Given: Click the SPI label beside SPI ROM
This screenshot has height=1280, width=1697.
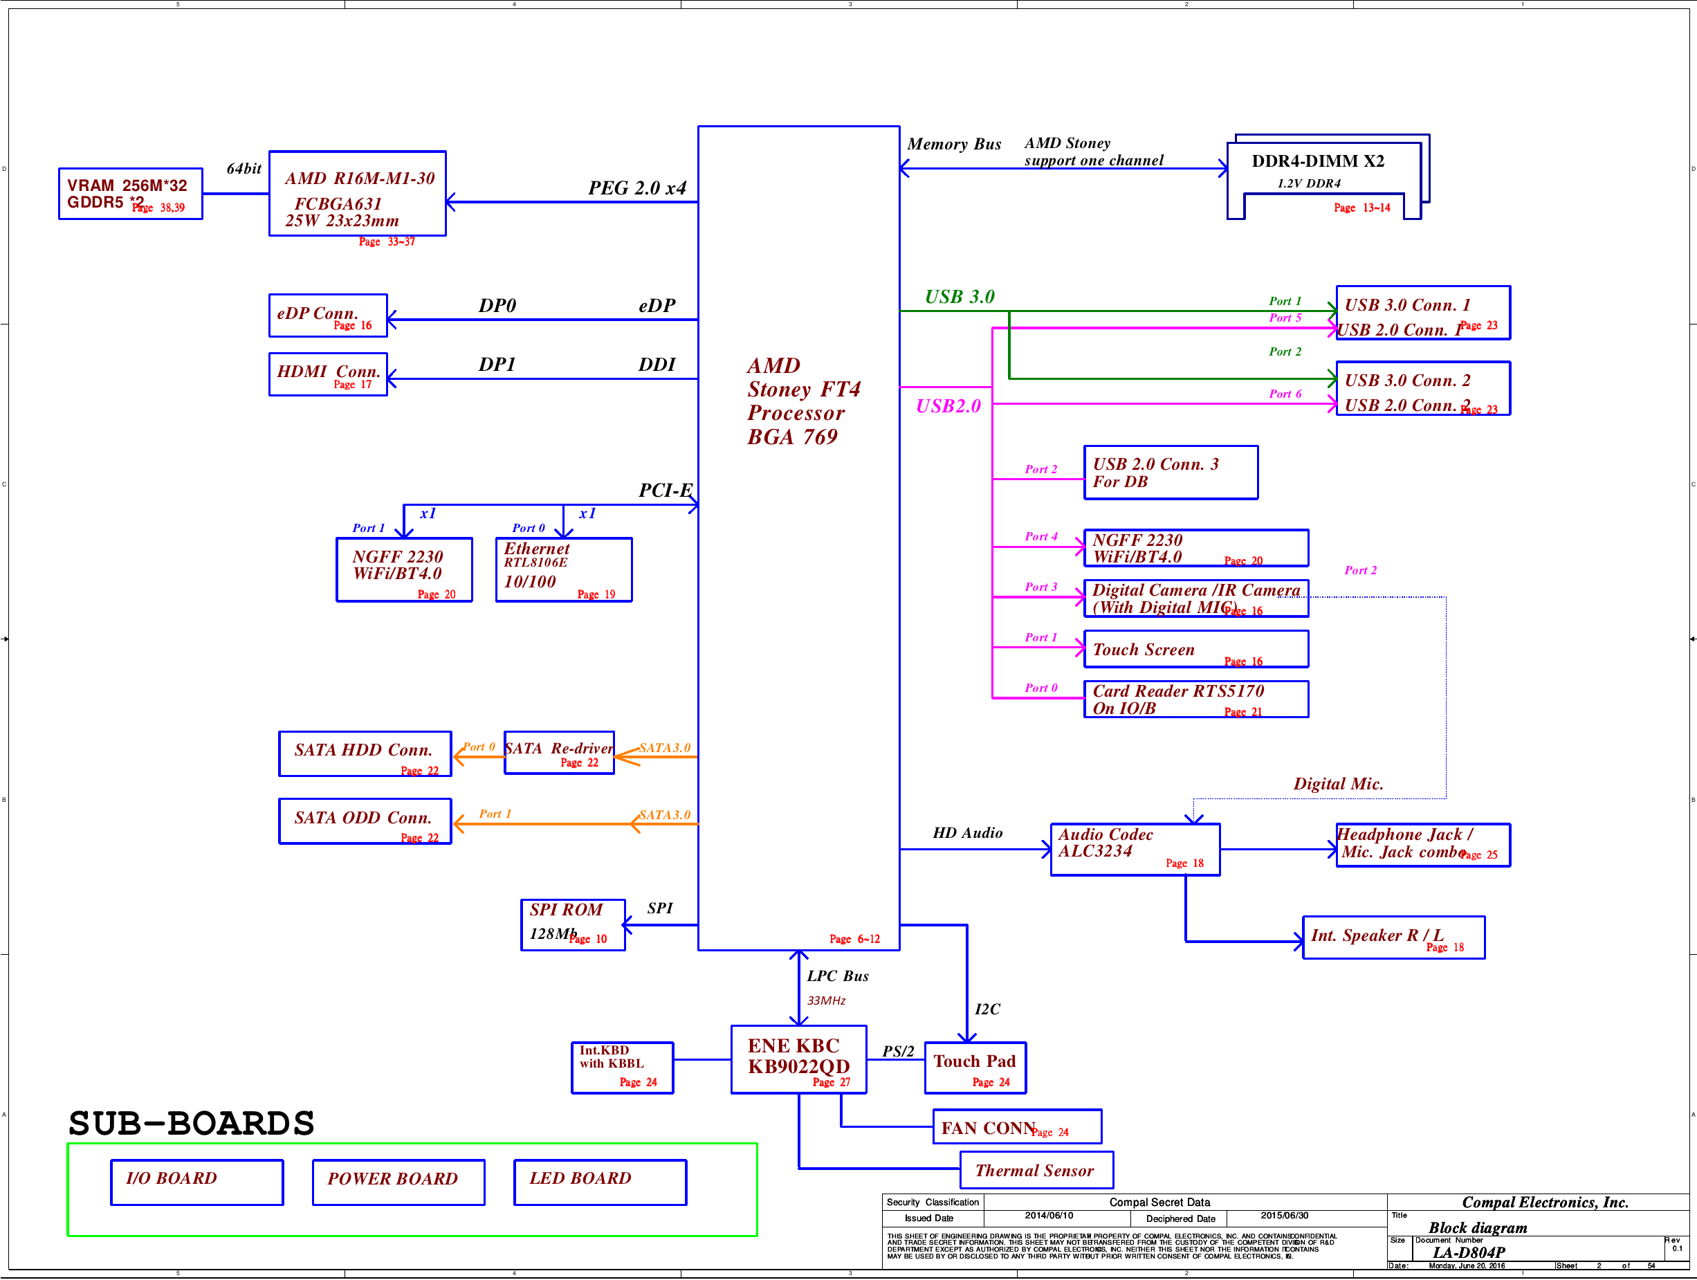Looking at the screenshot, I should tap(660, 908).
